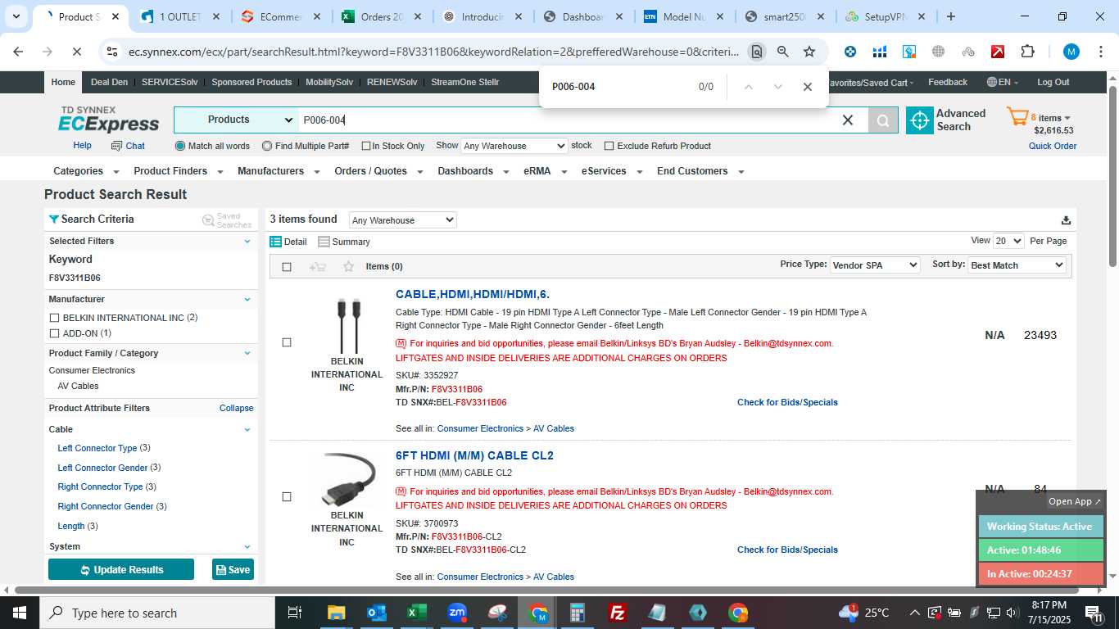
Task: Switch to the Deal Den tab
Action: pyautogui.click(x=109, y=82)
